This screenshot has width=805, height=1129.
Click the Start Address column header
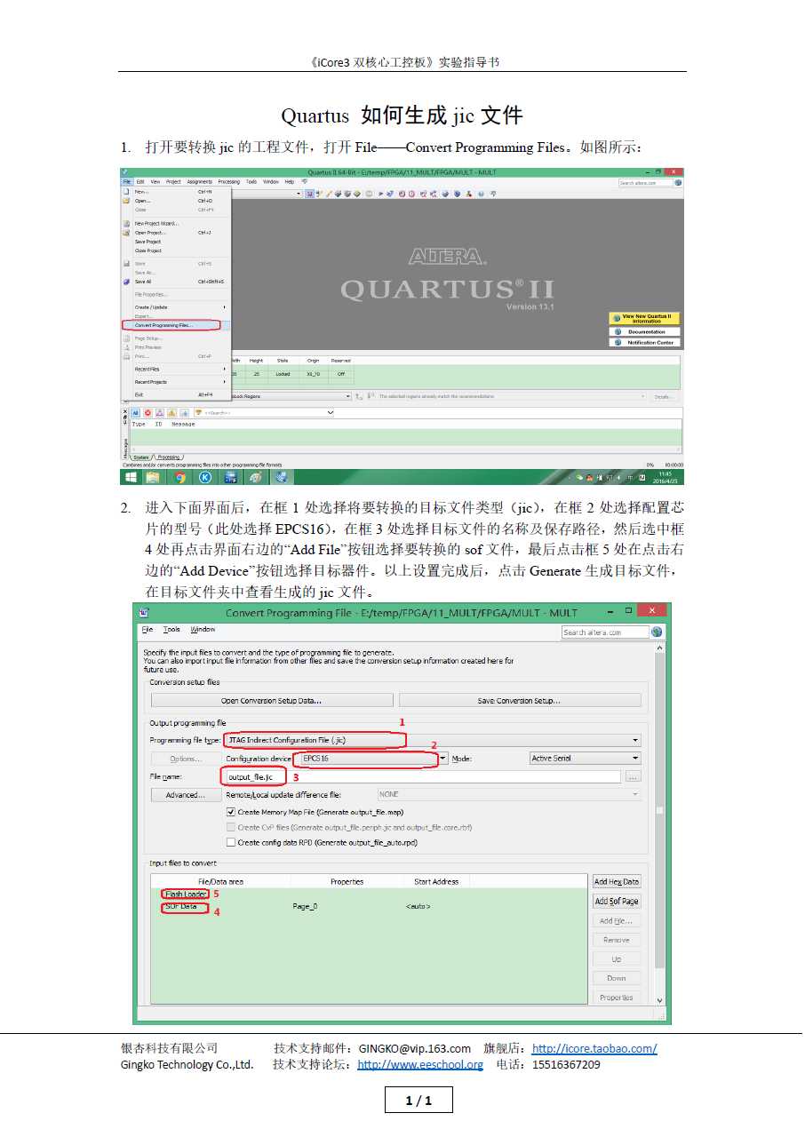[436, 881]
